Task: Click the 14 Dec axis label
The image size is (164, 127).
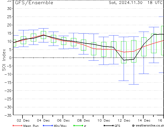Action: [x=144, y=121]
